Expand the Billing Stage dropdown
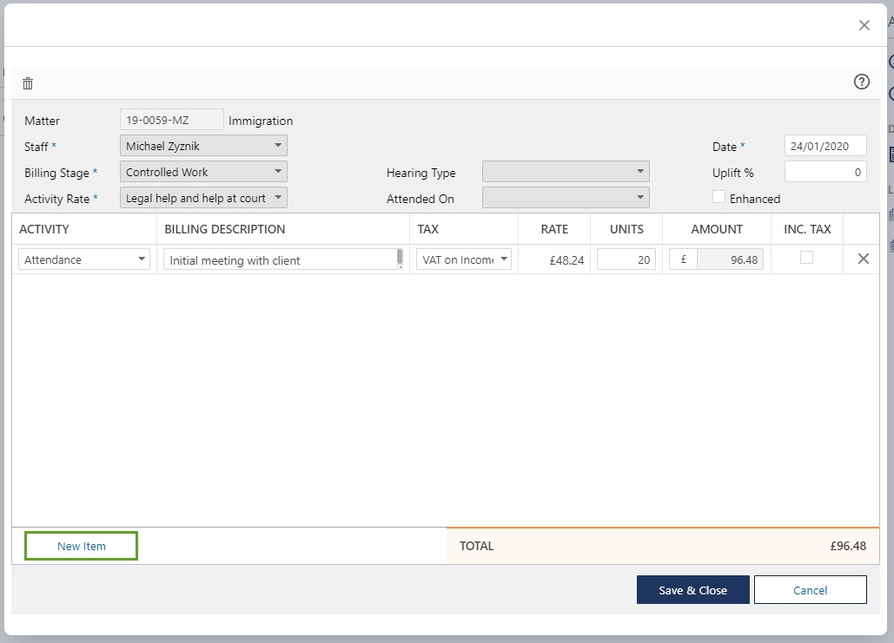The width and height of the screenshot is (894, 643). [x=203, y=172]
